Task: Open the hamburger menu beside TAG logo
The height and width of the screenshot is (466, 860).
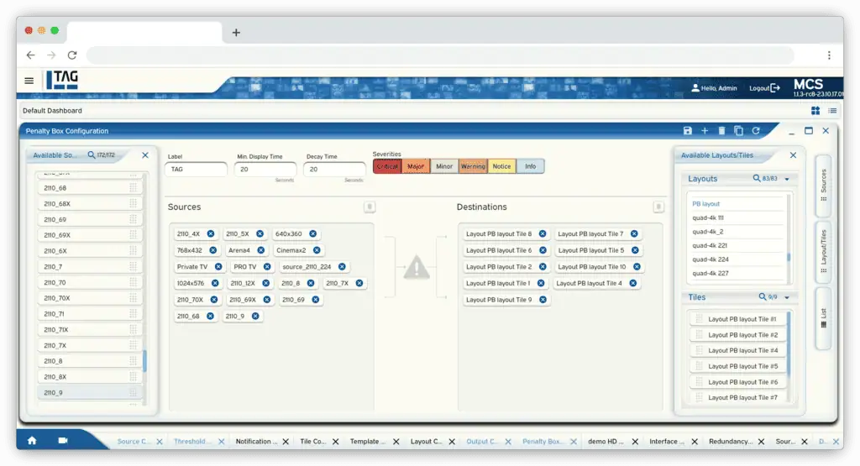Action: point(29,81)
